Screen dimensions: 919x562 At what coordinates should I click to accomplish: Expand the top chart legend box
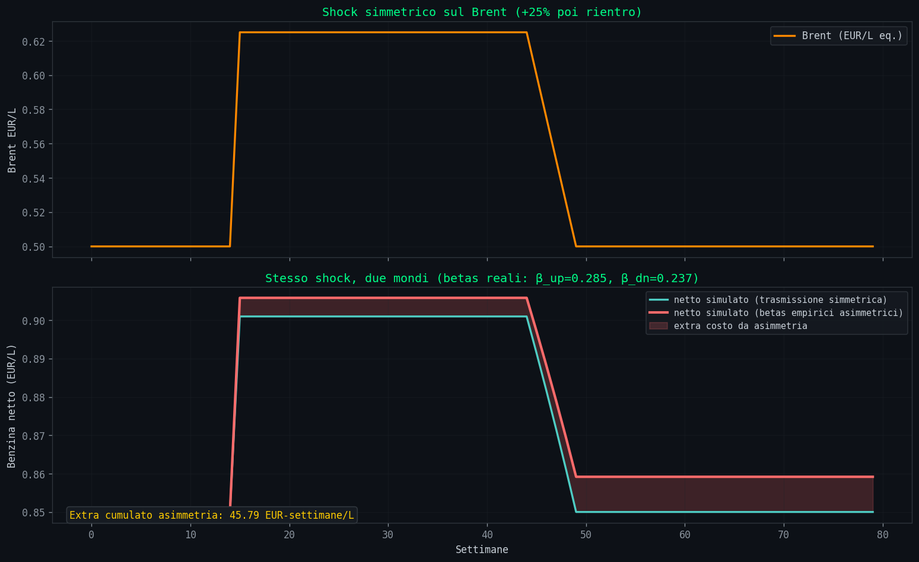coord(838,36)
